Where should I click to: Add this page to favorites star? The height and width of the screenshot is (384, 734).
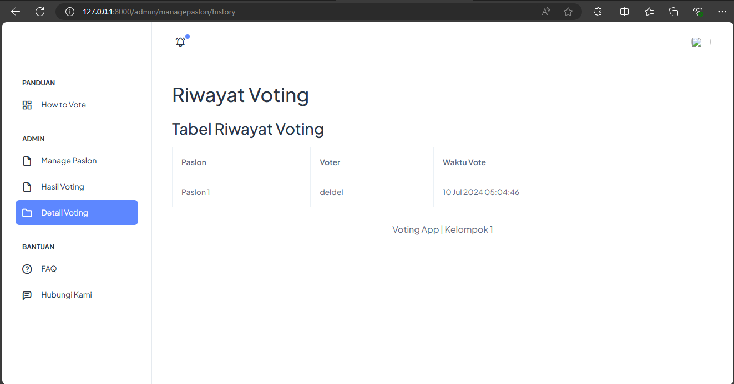[x=568, y=12]
